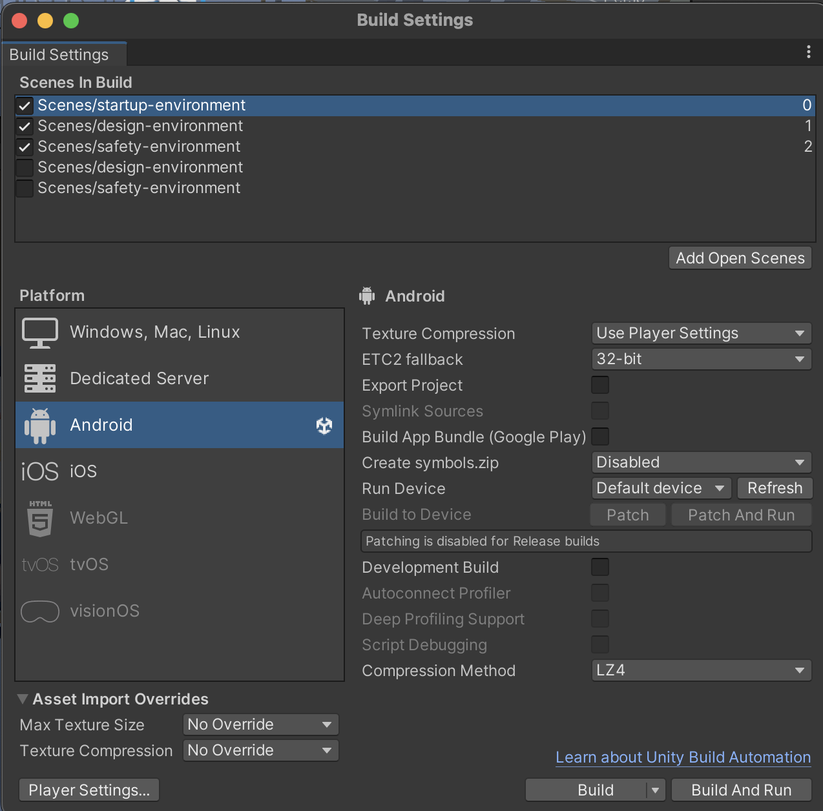Viewport: 823px width, 811px height.
Task: Open Player Settings
Action: [x=89, y=790]
